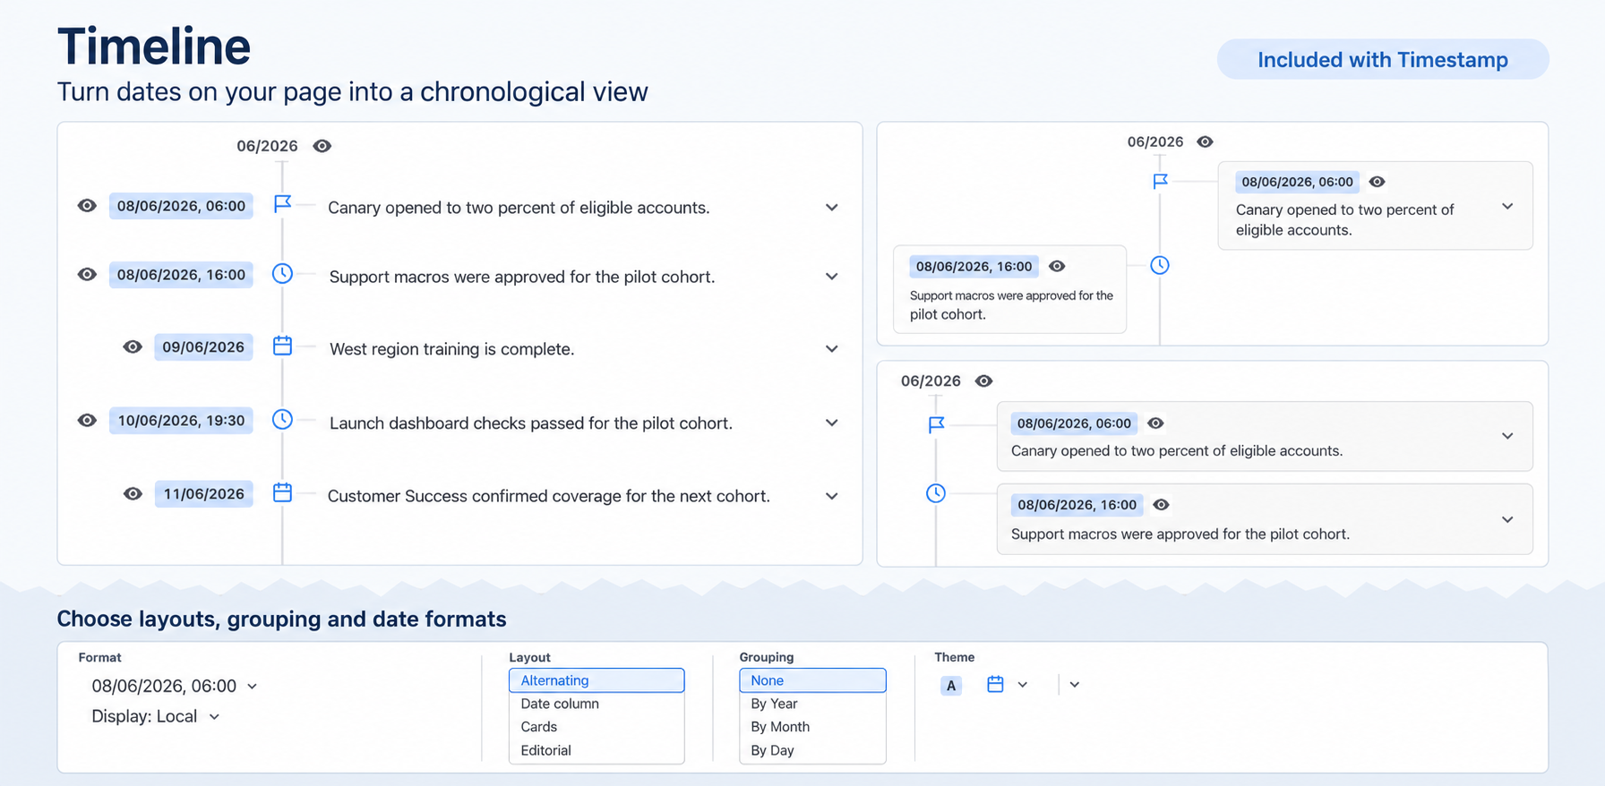Click calendar icon for West region training row

pos(282,346)
